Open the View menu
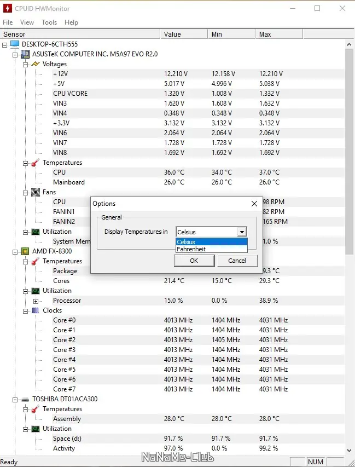The height and width of the screenshot is (467, 355). click(x=27, y=22)
